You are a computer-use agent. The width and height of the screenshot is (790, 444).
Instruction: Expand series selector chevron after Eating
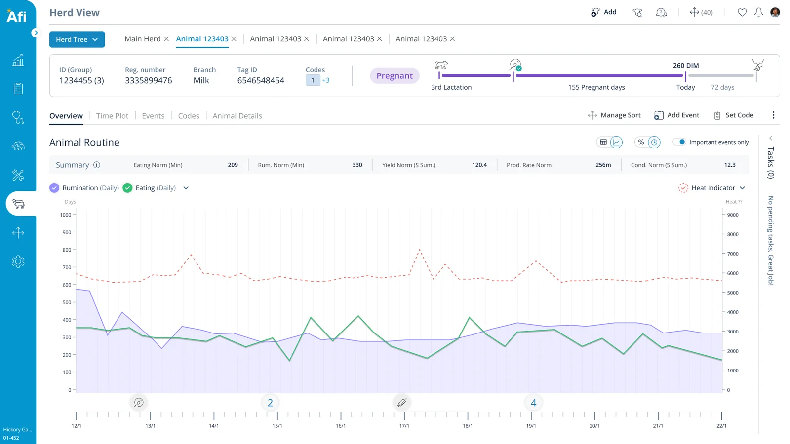[x=186, y=188]
